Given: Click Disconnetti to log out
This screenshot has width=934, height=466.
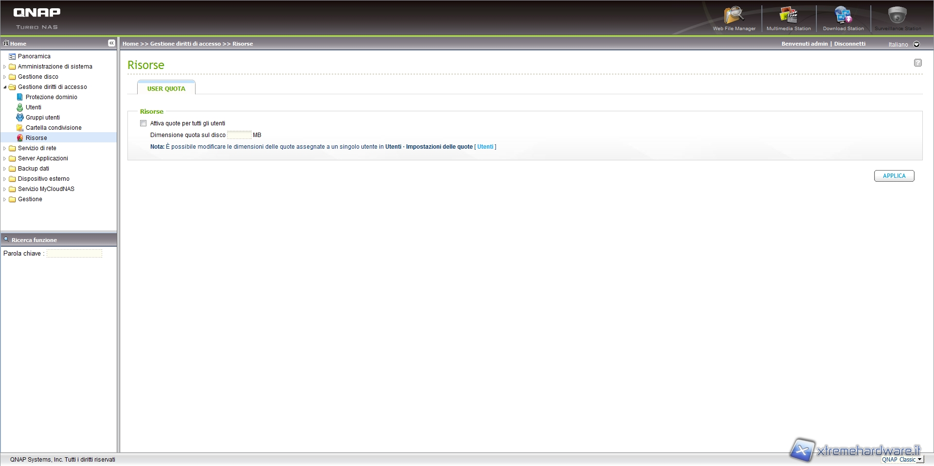Looking at the screenshot, I should [849, 44].
